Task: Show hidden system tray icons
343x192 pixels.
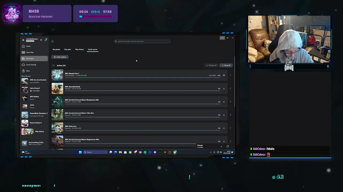Action: pyautogui.click(x=211, y=152)
